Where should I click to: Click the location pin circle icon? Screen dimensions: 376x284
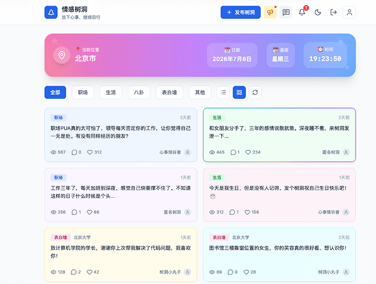point(62,55)
